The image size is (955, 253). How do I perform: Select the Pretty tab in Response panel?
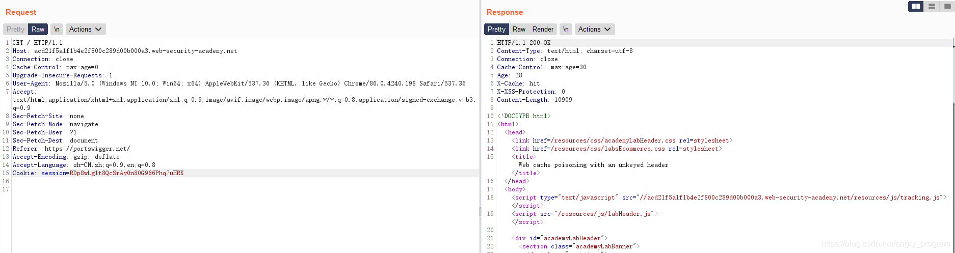pyautogui.click(x=496, y=29)
